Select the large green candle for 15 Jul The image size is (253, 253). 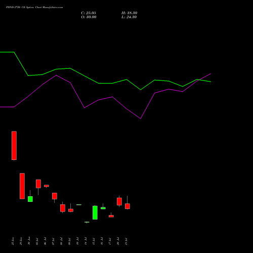tap(95, 213)
